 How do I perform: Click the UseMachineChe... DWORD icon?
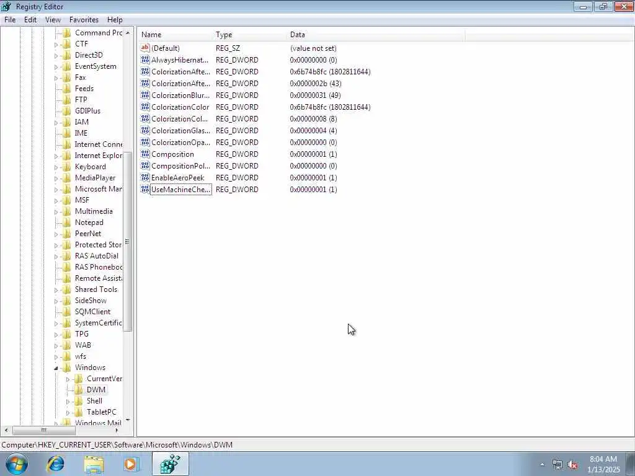coord(145,189)
